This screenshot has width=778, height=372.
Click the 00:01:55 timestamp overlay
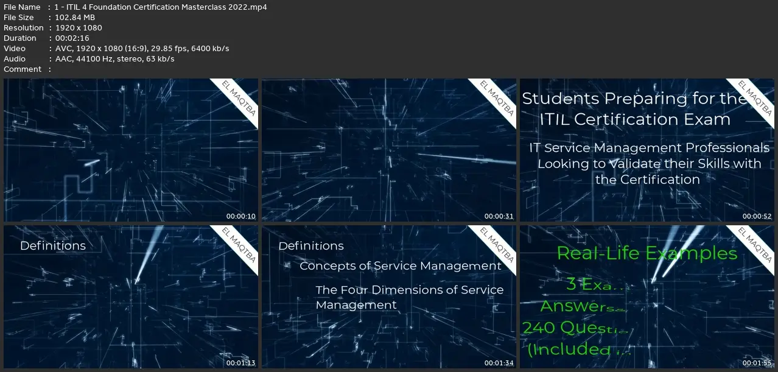(757, 363)
